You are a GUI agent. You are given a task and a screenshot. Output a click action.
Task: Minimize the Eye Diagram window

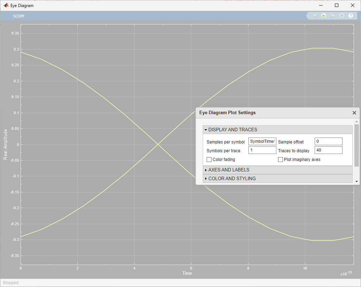(x=321, y=5)
